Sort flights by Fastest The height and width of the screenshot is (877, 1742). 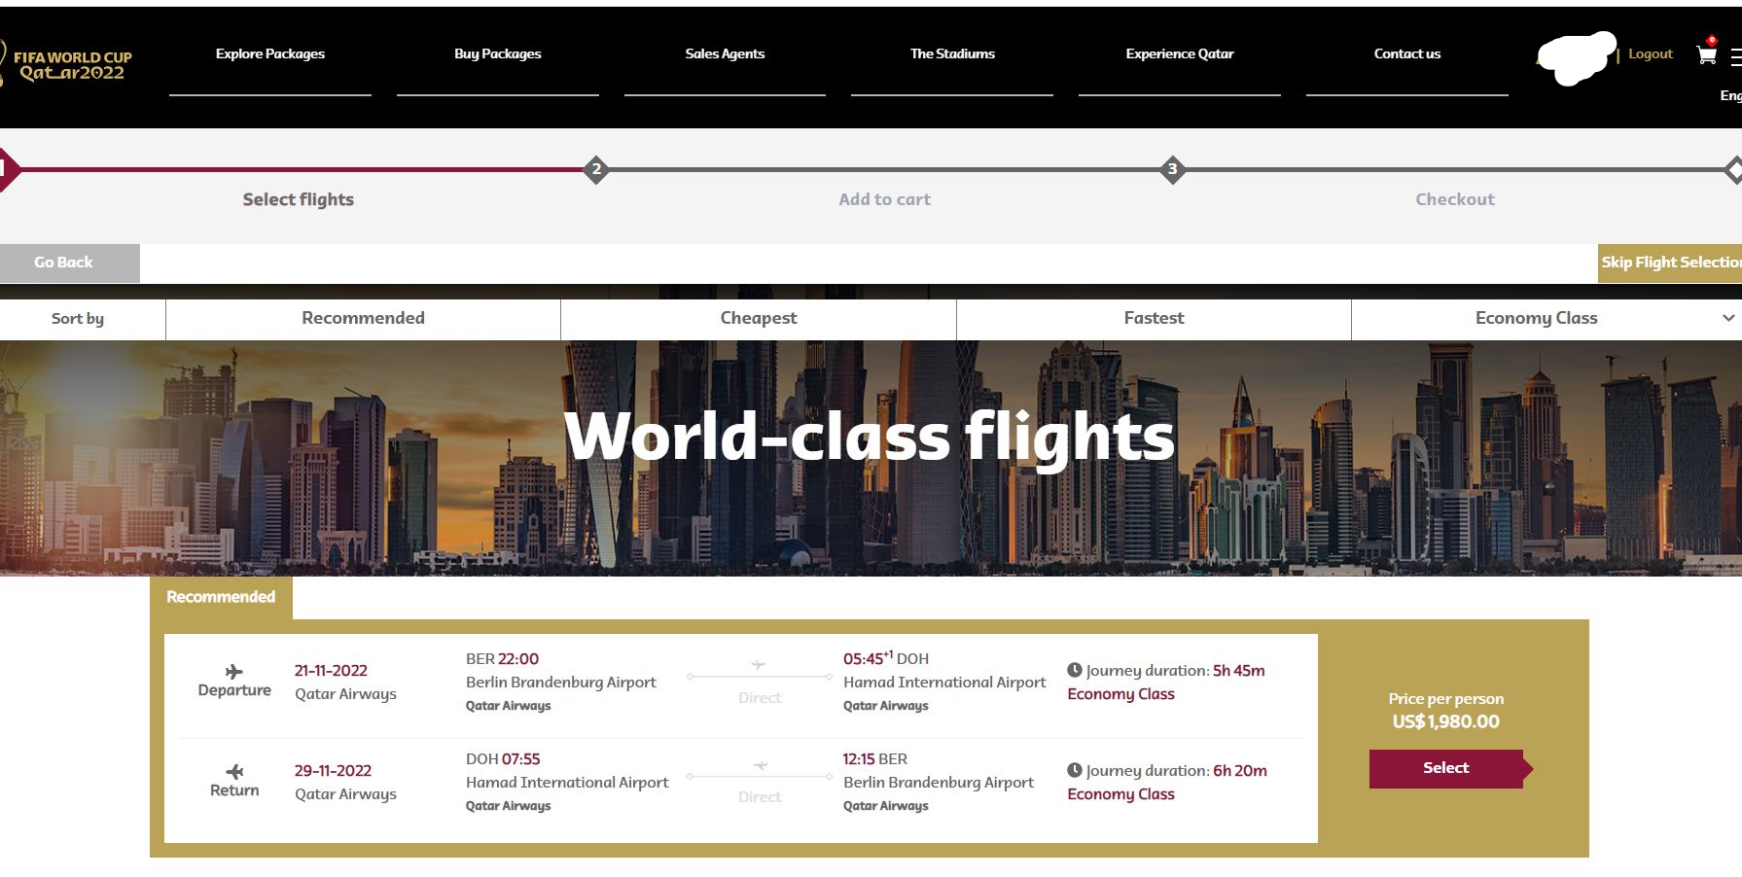pos(1154,318)
